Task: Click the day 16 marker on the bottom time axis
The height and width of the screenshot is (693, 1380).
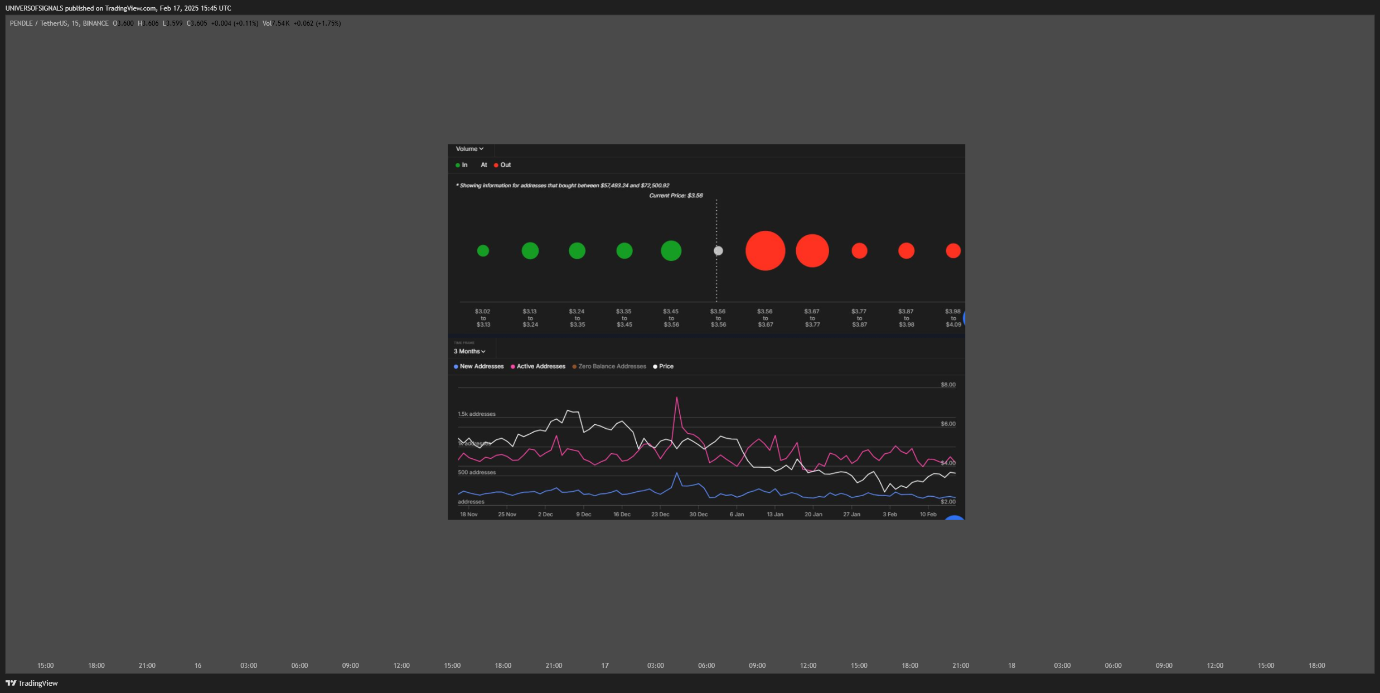Action: 198,666
